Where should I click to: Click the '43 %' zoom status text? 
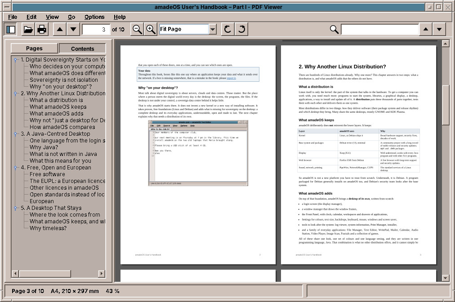pos(112,291)
